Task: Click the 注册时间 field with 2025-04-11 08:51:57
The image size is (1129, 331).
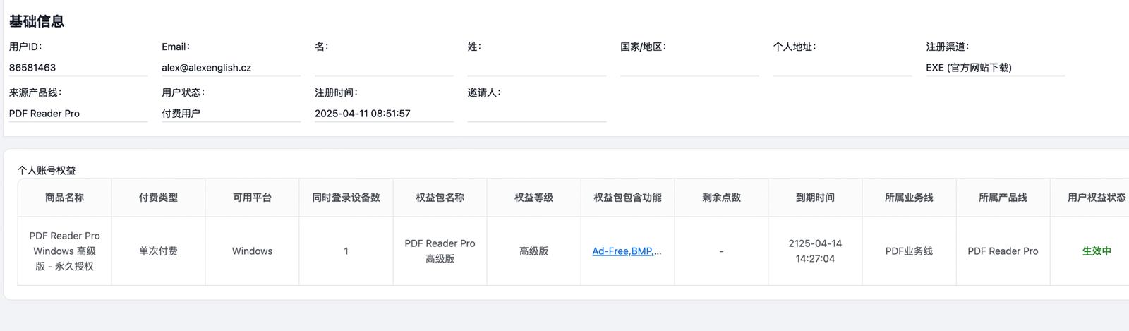Action: click(x=384, y=114)
